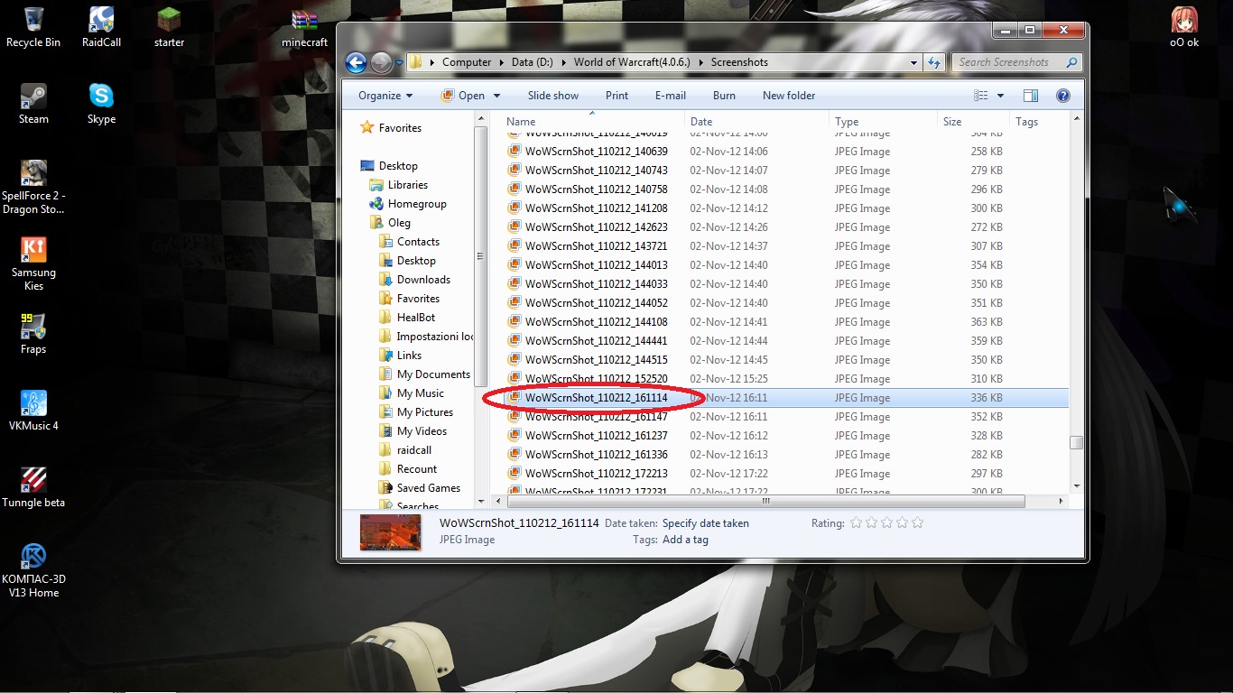Expand the address bar history dropdown
This screenshot has width=1233, height=693.
click(914, 62)
